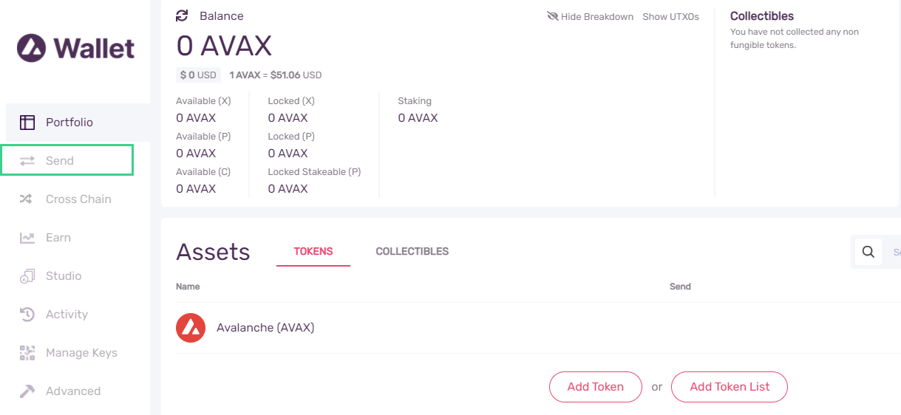Select the TOKENS tab under Assets
This screenshot has width=901, height=415.
click(313, 251)
